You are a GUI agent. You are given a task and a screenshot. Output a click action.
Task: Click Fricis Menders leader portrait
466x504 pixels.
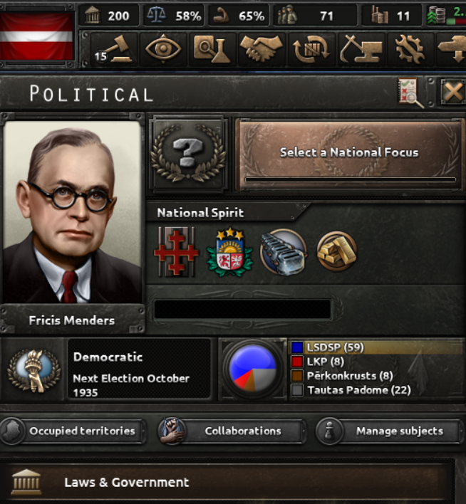coord(73,212)
